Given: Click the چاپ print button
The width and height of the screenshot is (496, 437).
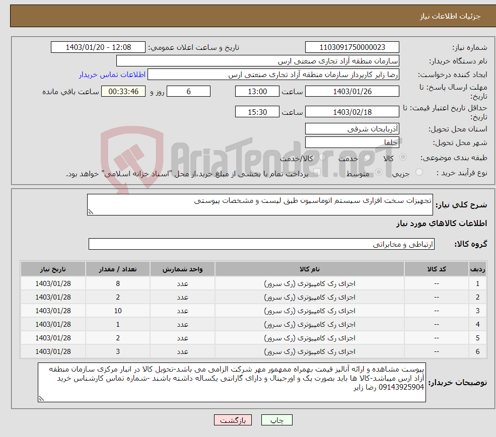Looking at the screenshot, I should pyautogui.click(x=276, y=420).
